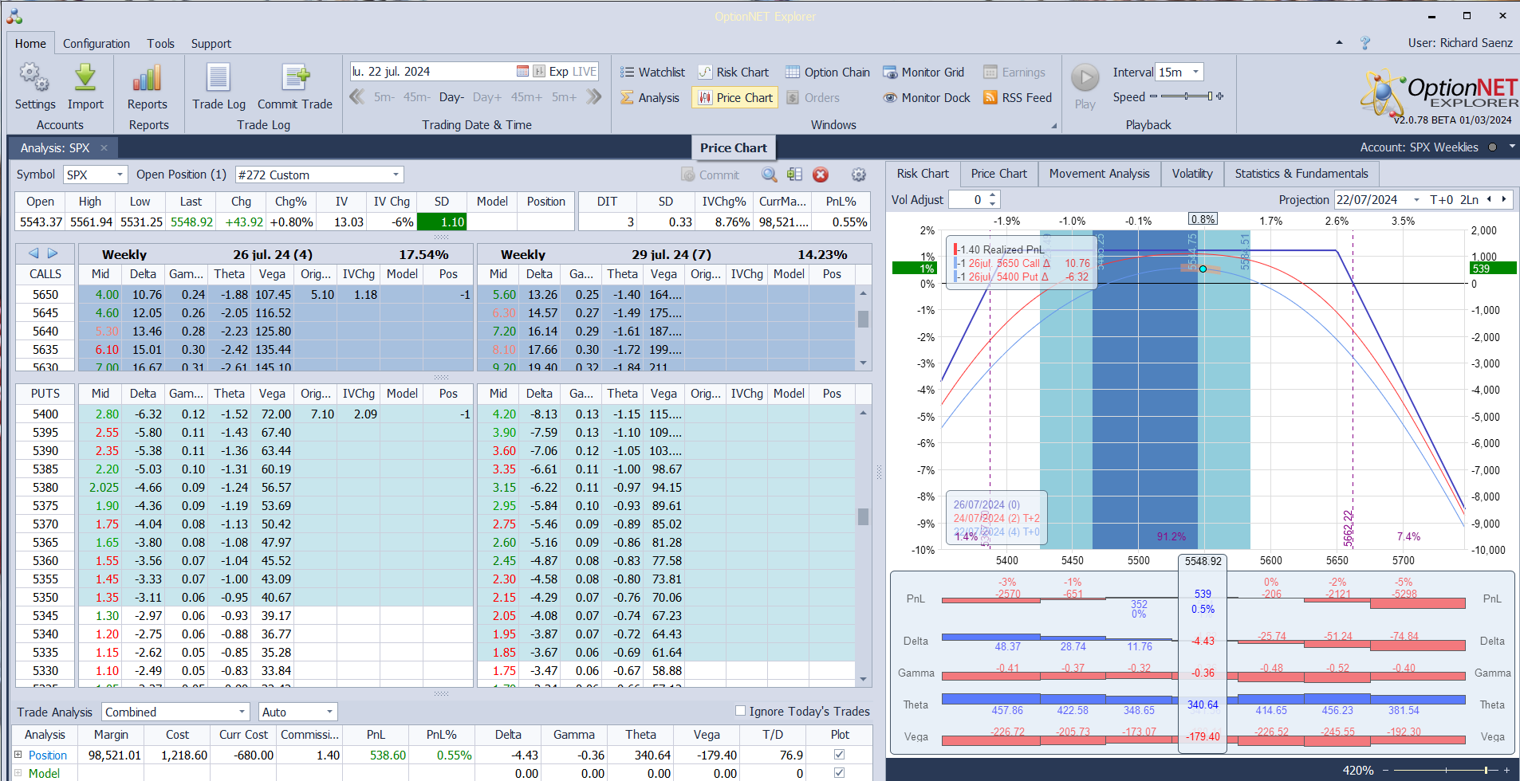The height and width of the screenshot is (781, 1520).
Task: Open the Risk Chart ribbon window
Action: coord(734,73)
